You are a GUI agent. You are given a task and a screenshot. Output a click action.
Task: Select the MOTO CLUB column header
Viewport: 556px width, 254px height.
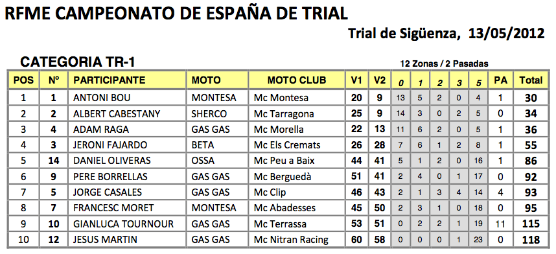(x=297, y=80)
